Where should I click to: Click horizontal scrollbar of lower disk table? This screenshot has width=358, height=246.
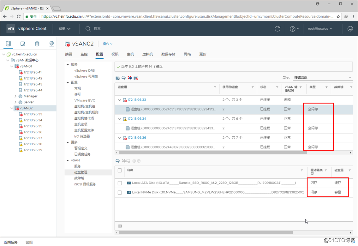point(206,233)
